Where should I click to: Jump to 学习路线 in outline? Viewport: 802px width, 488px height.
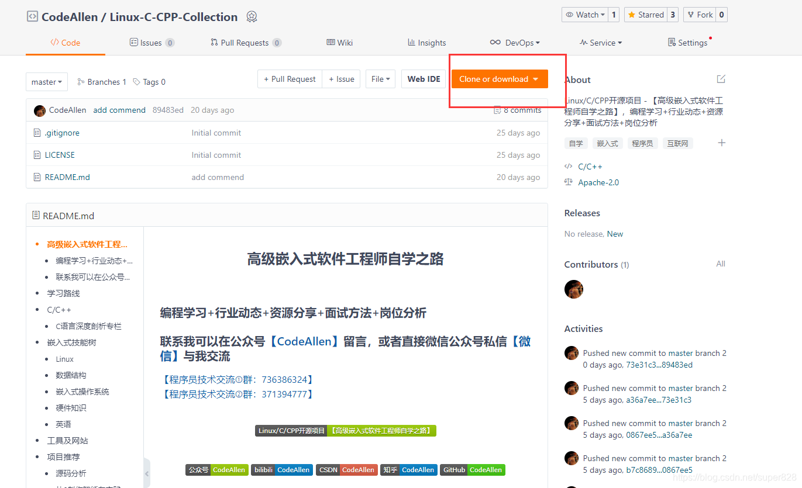(x=63, y=293)
